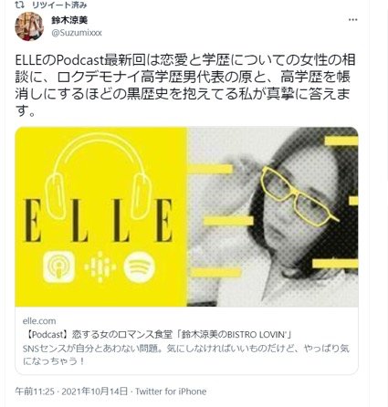This screenshot has height=407, width=388.
Task: Open the @Suzumixxx handle link
Action: click(77, 33)
